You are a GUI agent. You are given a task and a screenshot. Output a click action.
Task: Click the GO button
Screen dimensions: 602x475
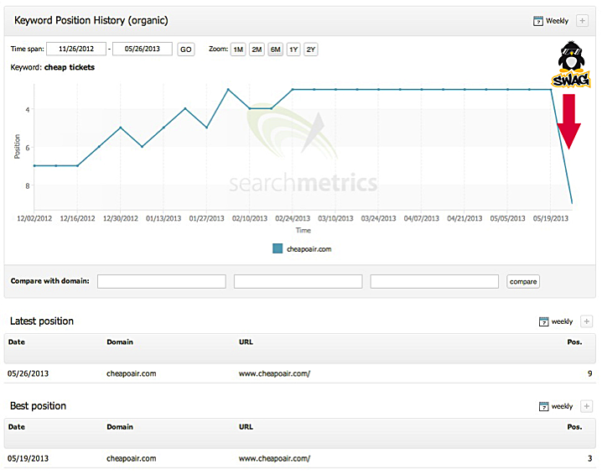point(186,50)
